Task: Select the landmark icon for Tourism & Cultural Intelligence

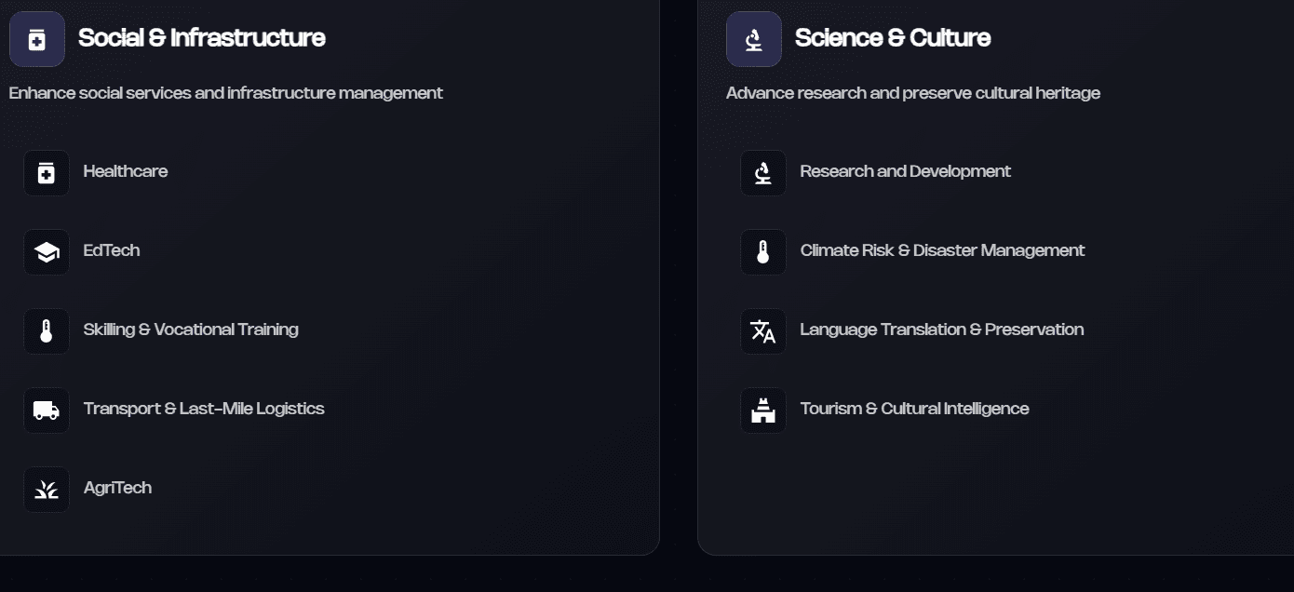Action: 762,410
